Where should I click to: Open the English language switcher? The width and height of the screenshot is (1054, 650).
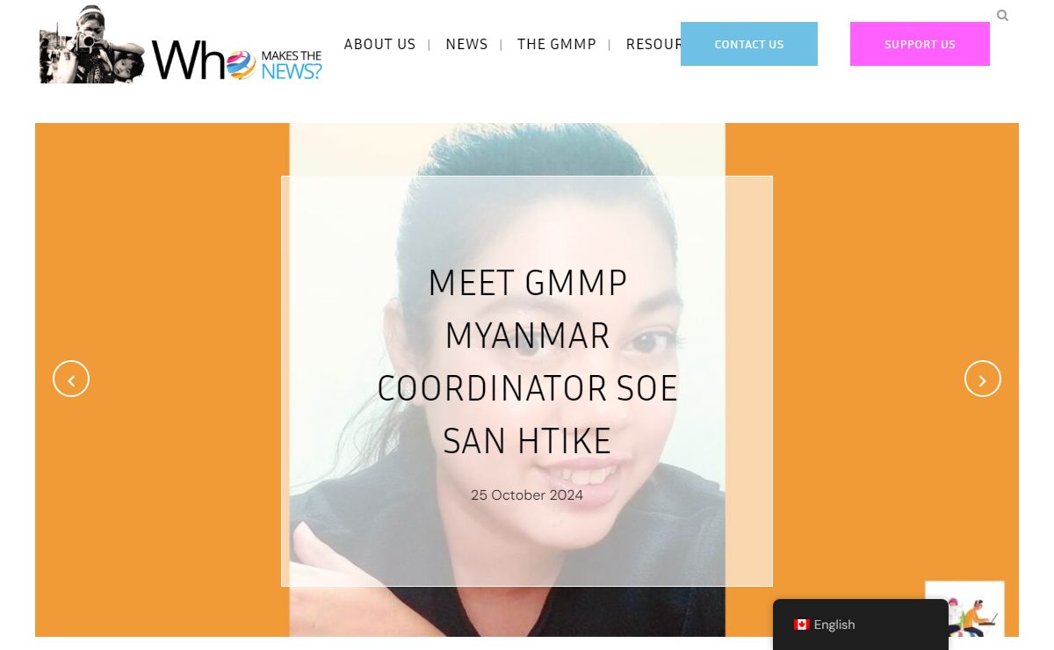(861, 625)
